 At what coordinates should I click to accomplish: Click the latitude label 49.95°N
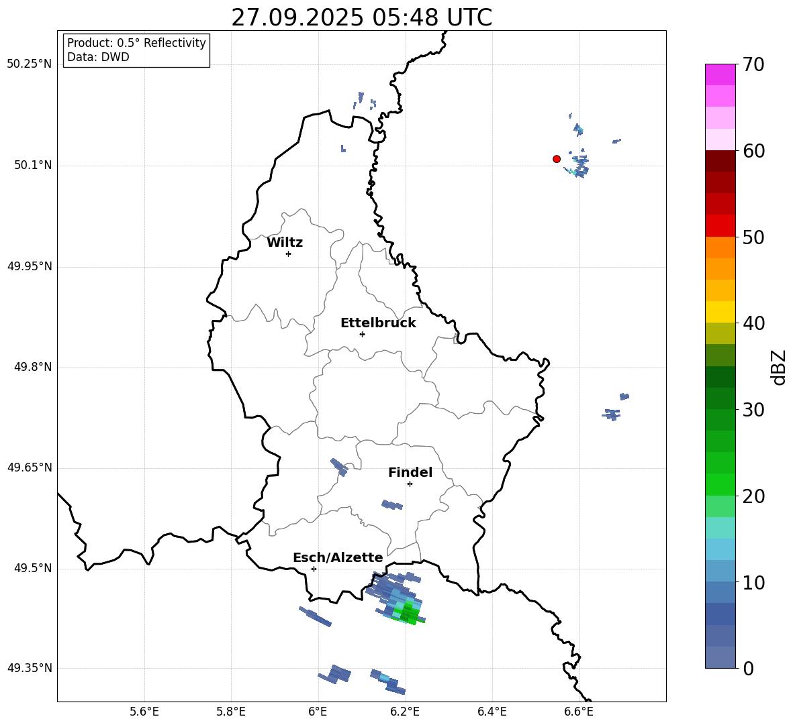(x=29, y=266)
